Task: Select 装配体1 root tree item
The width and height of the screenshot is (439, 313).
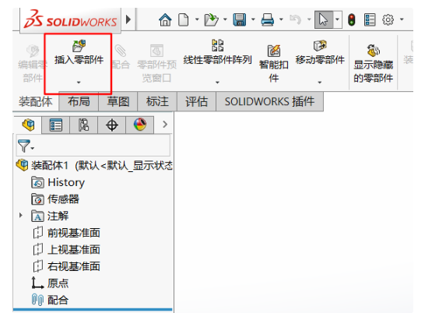Action: pos(94,166)
